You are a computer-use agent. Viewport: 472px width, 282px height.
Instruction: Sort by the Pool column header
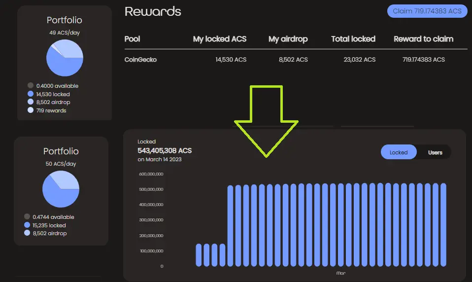[132, 39]
